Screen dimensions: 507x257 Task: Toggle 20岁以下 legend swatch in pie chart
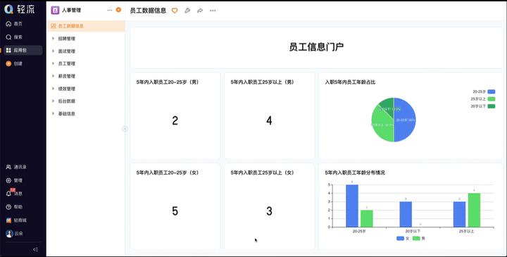(x=492, y=106)
